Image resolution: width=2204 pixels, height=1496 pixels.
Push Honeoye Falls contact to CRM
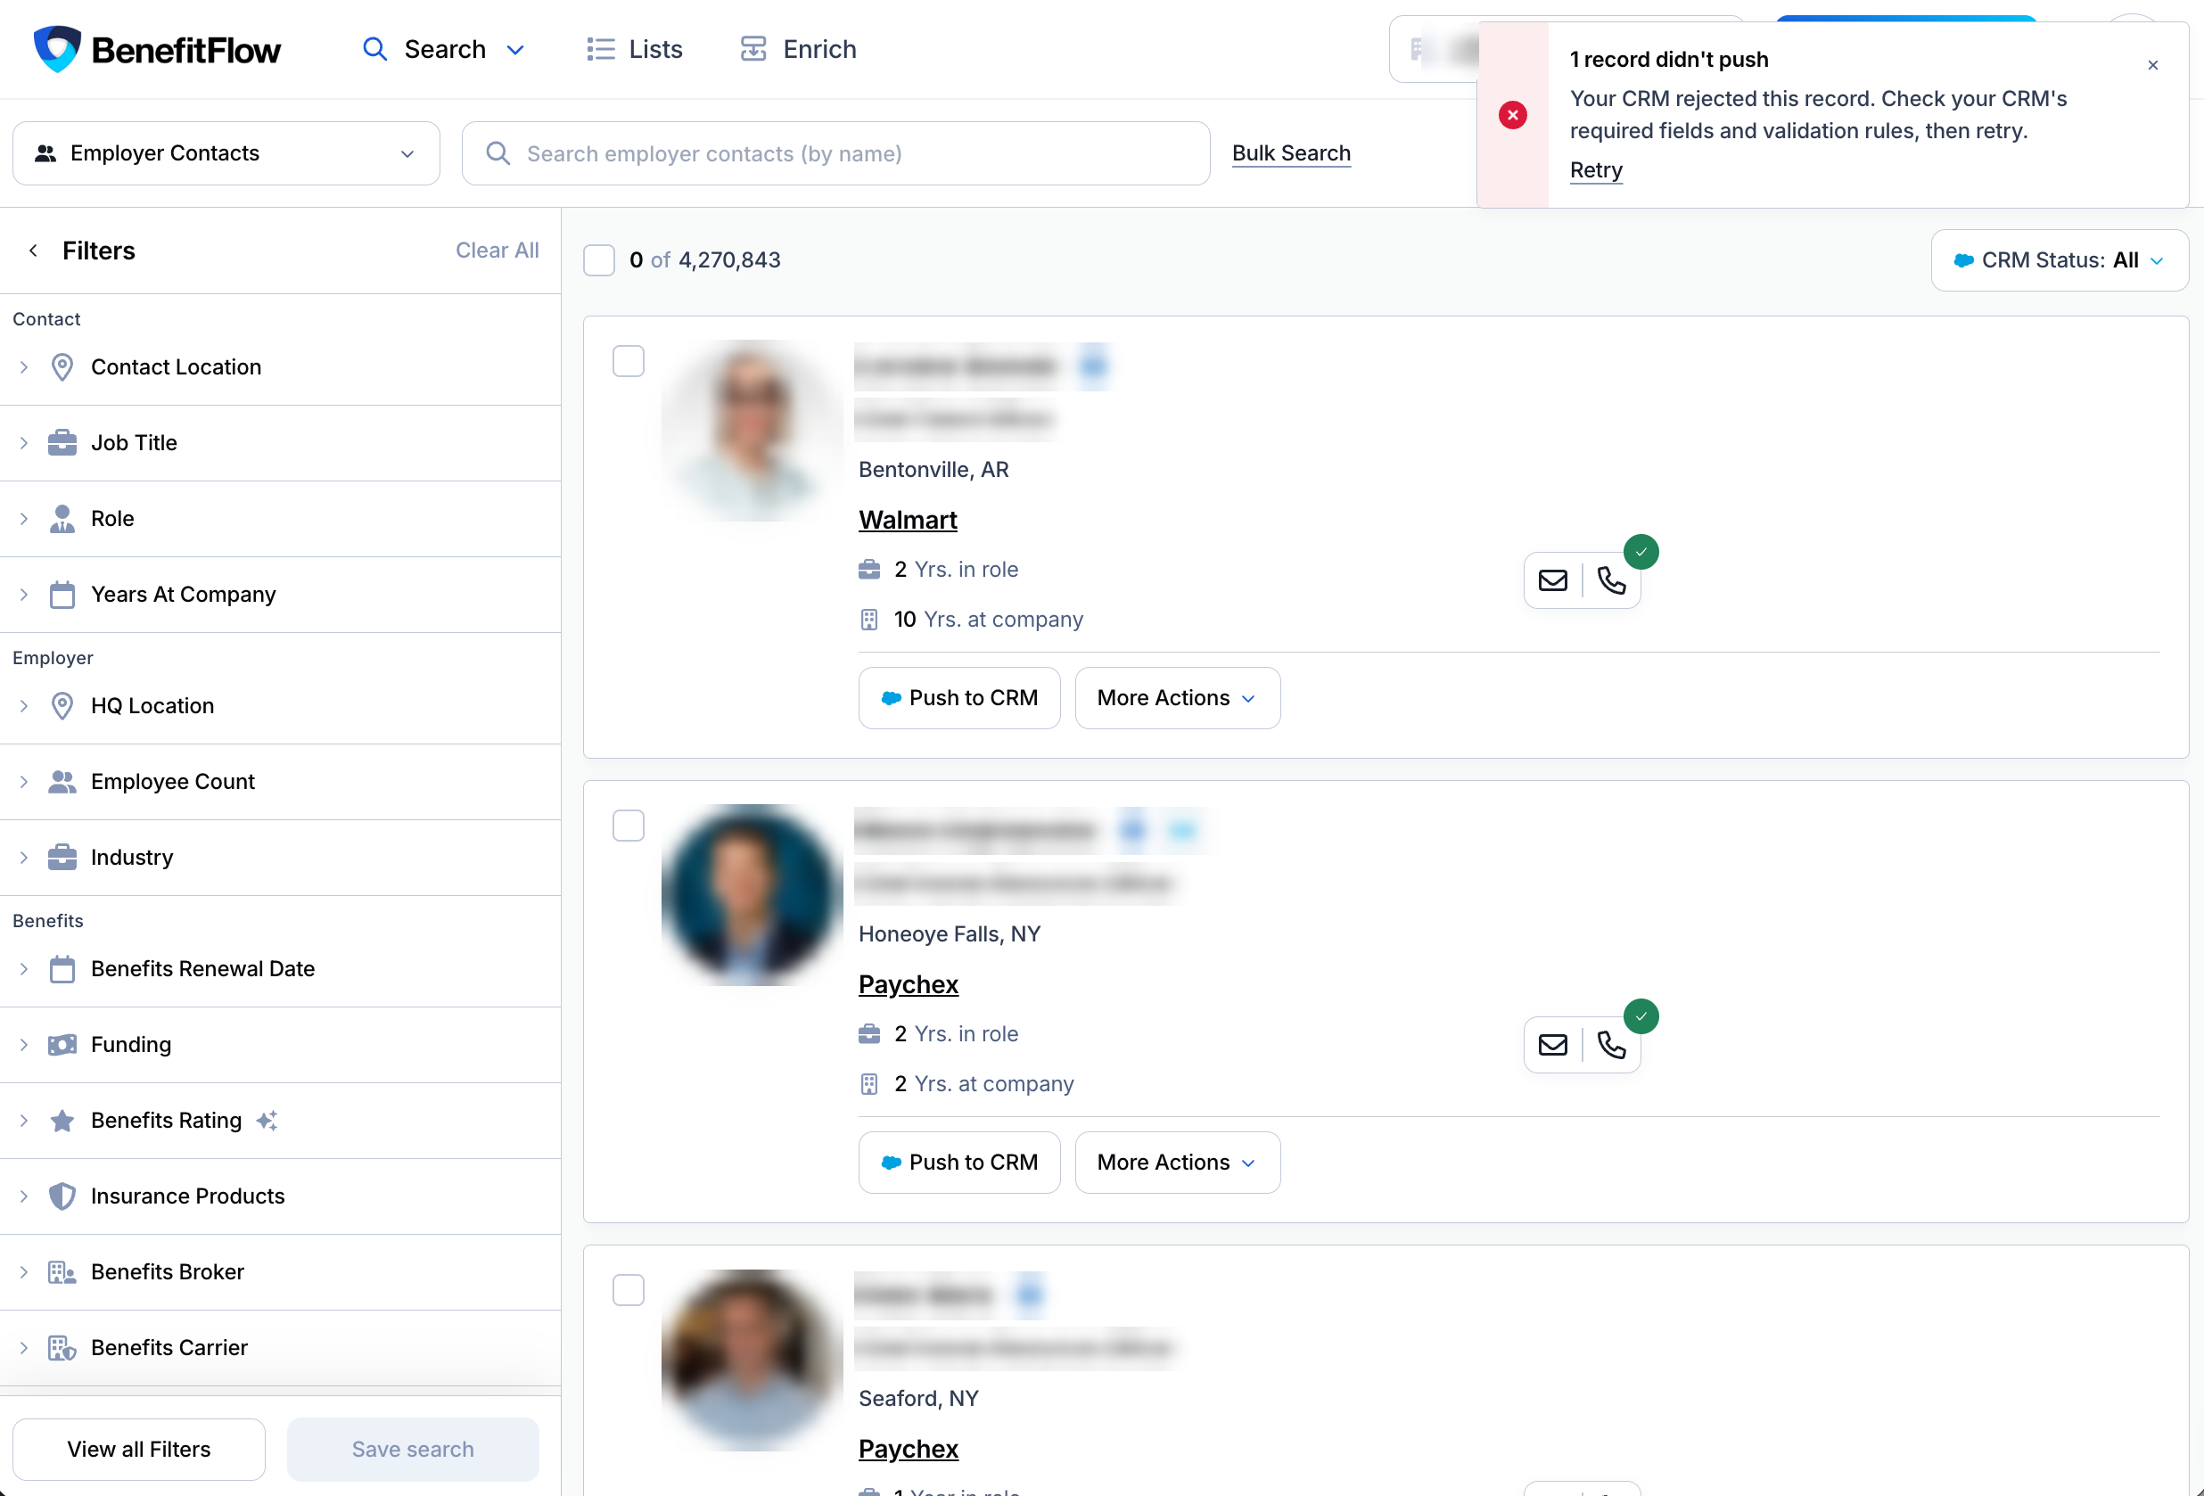pos(958,1163)
